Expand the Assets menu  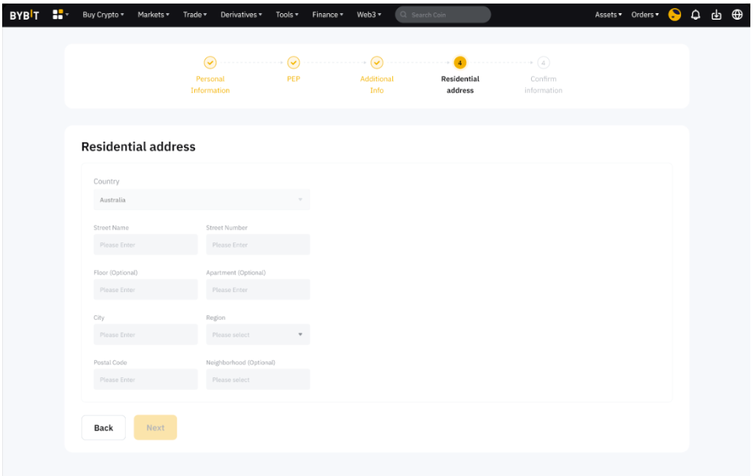(x=608, y=15)
